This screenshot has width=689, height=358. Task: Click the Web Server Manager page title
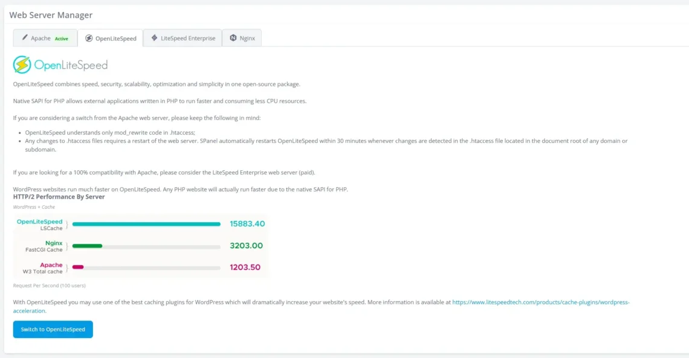[x=51, y=14]
